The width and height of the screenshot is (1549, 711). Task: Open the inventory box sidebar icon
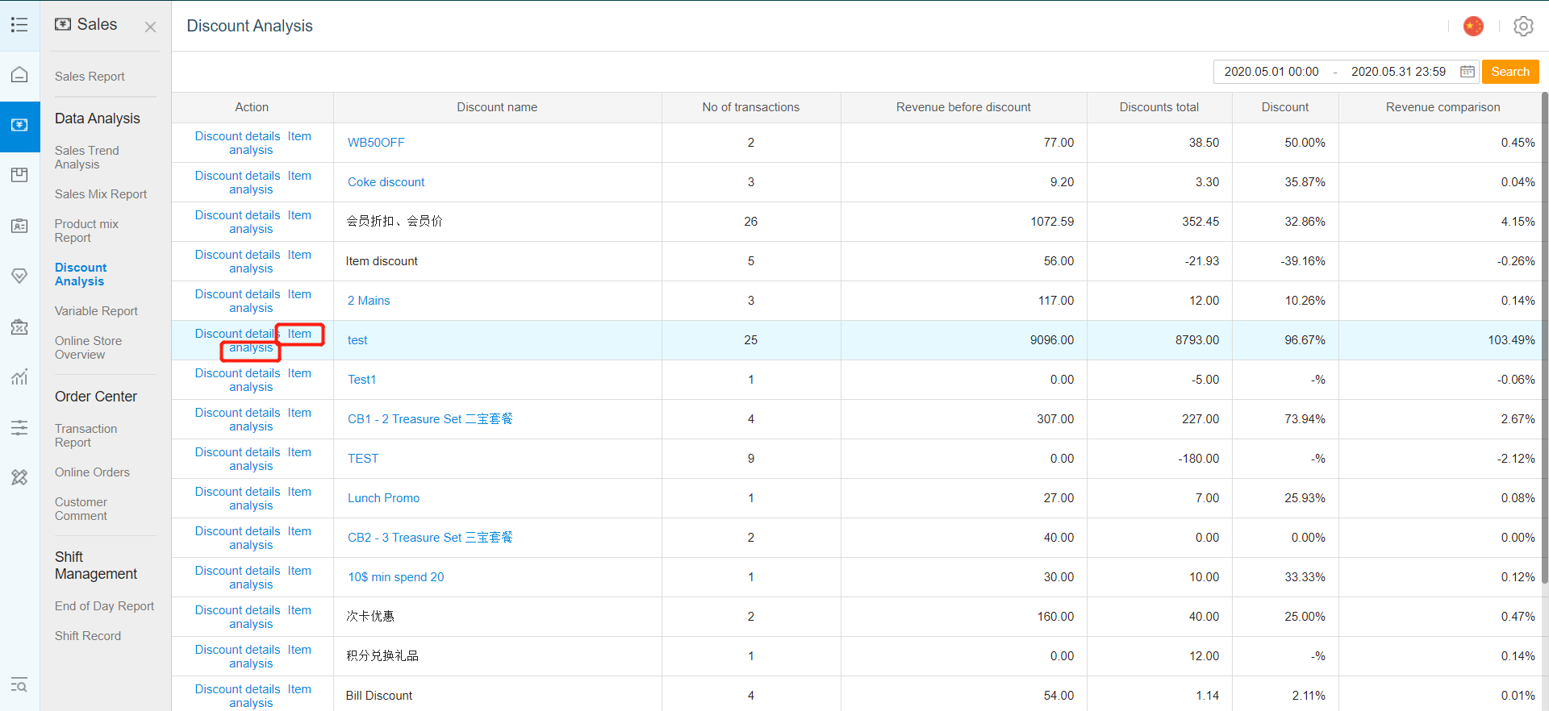click(19, 175)
